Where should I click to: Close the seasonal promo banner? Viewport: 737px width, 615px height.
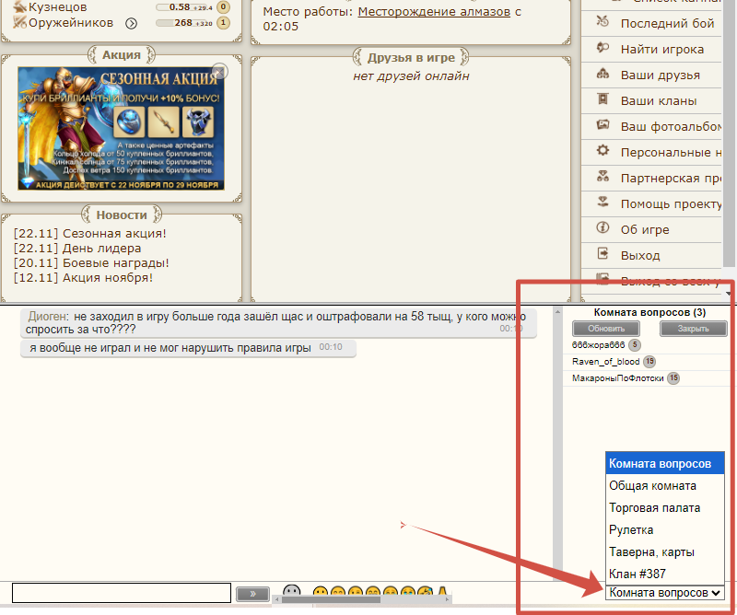click(x=219, y=72)
